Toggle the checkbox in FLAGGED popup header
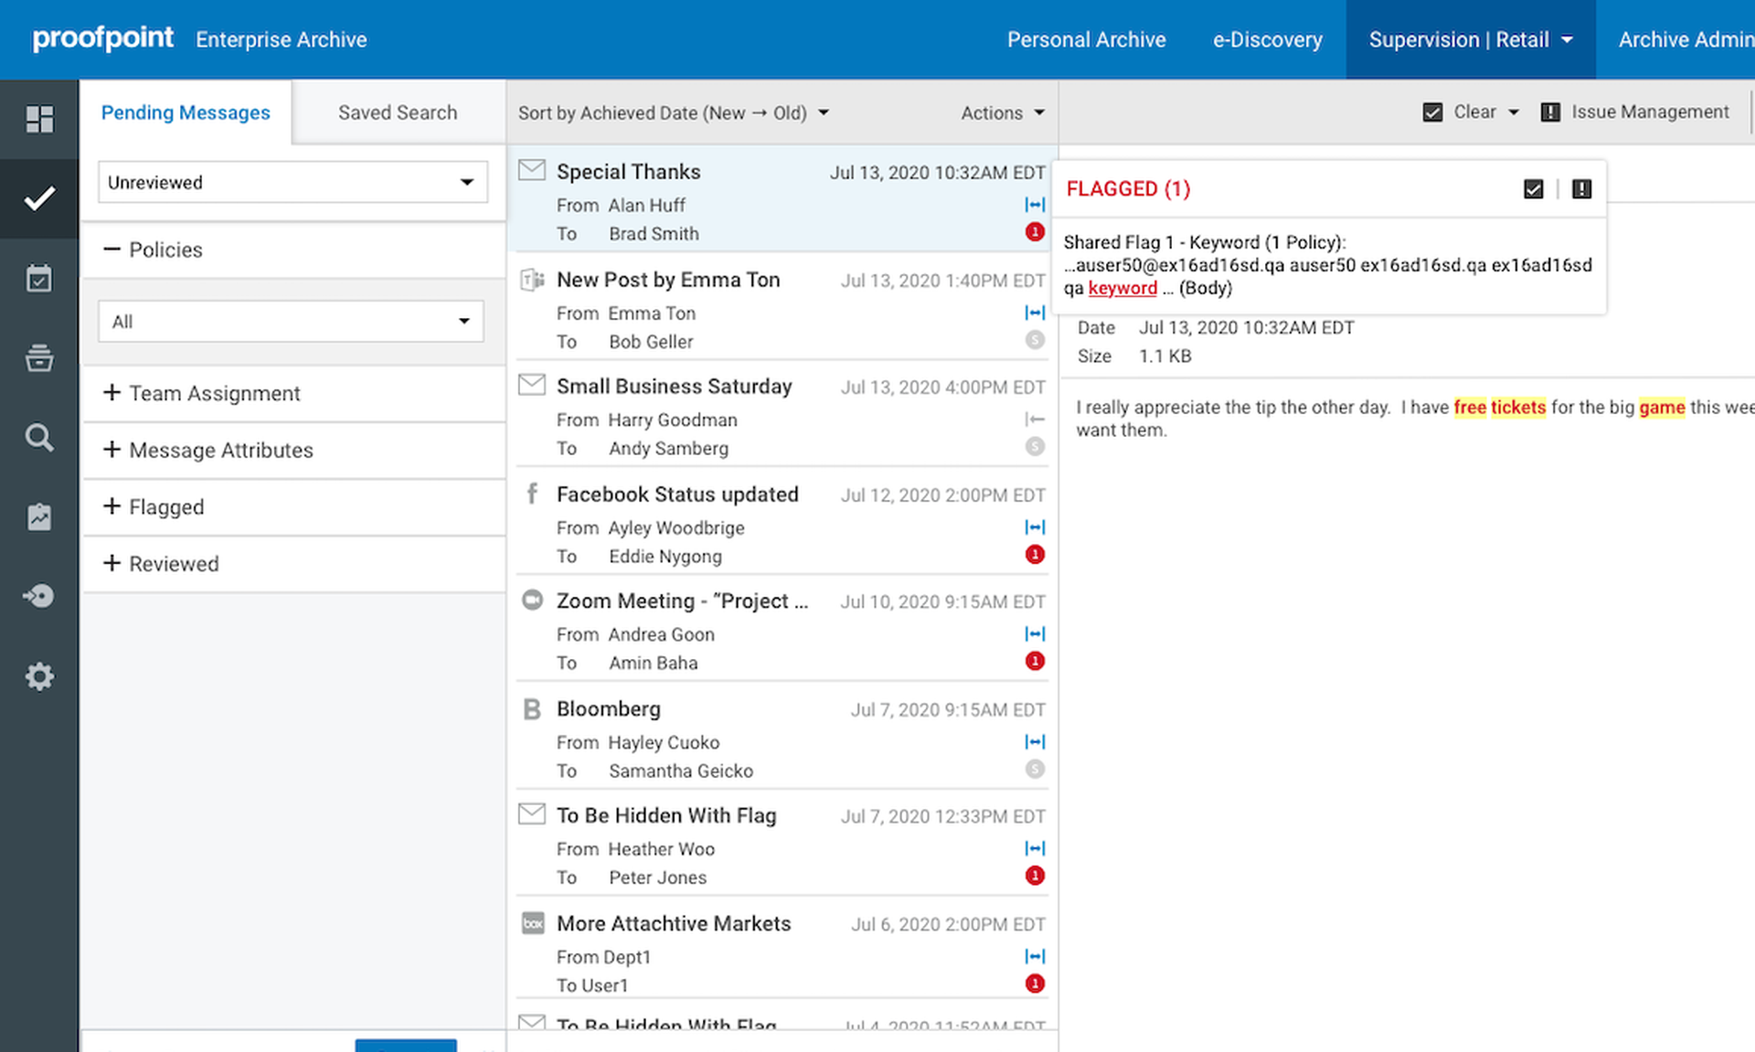The height and width of the screenshot is (1052, 1755). [x=1534, y=188]
